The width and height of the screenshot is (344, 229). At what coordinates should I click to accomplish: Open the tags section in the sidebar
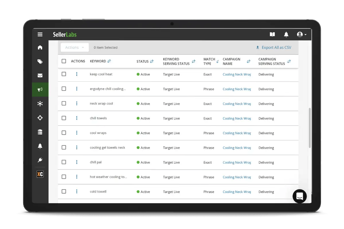(x=40, y=62)
